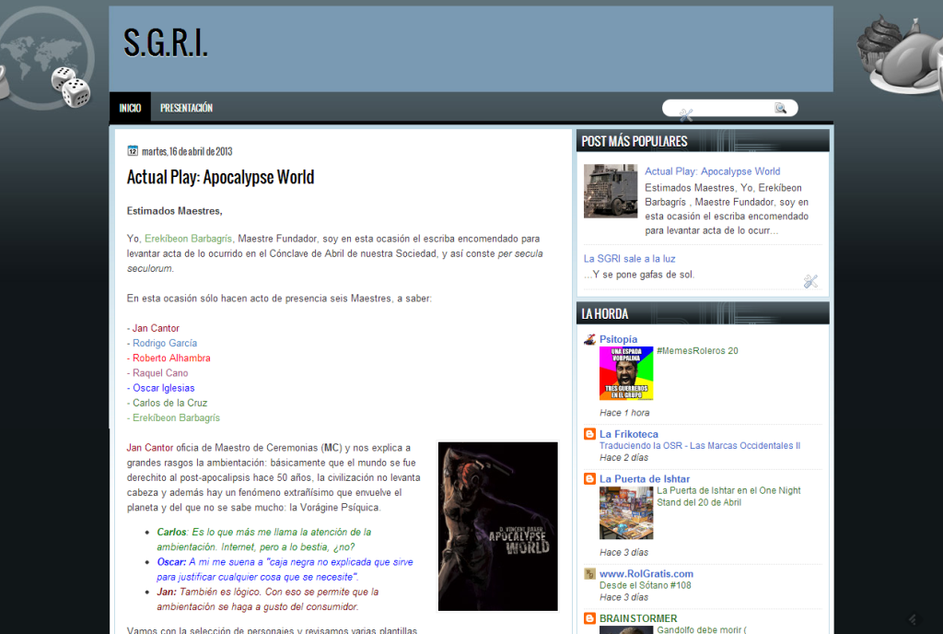This screenshot has height=634, width=943.
Task: Open Gandolfo debe morir post link
Action: [x=701, y=629]
